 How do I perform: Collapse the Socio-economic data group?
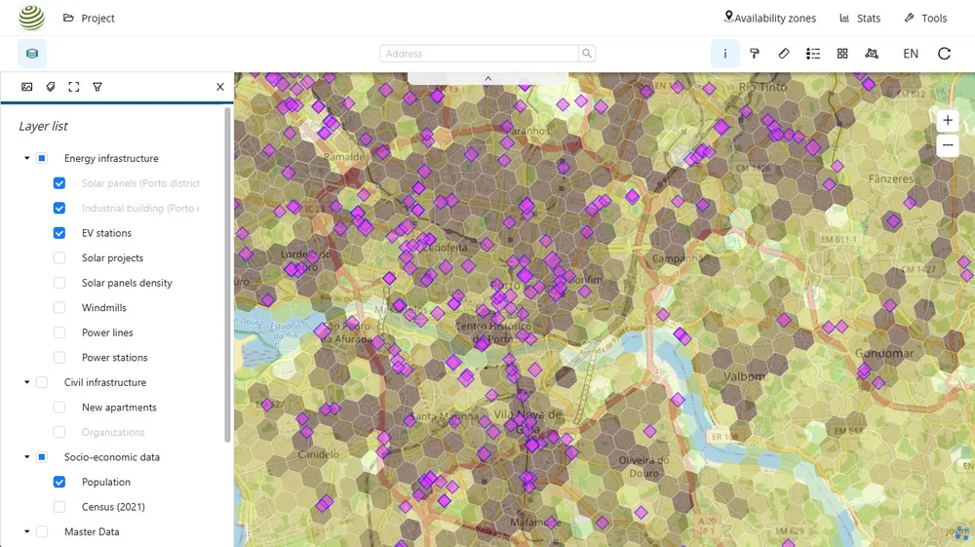[26, 457]
